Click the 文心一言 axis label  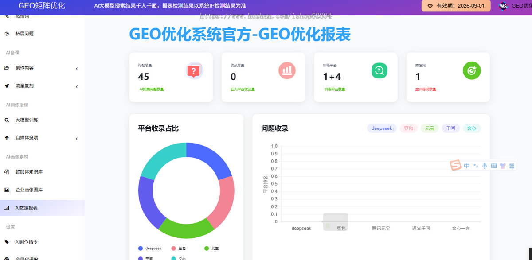[461, 229]
